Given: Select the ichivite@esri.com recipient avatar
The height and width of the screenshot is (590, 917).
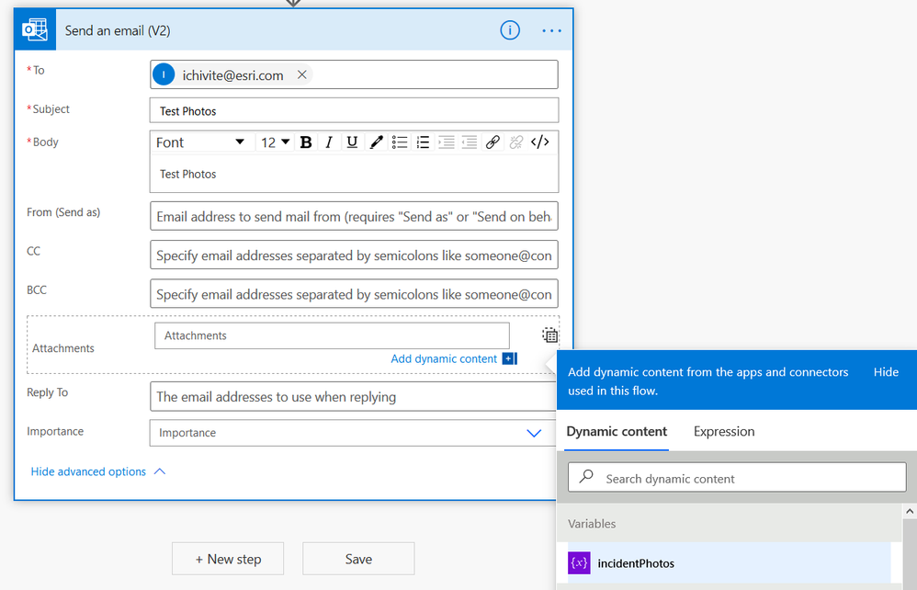Looking at the screenshot, I should [164, 74].
